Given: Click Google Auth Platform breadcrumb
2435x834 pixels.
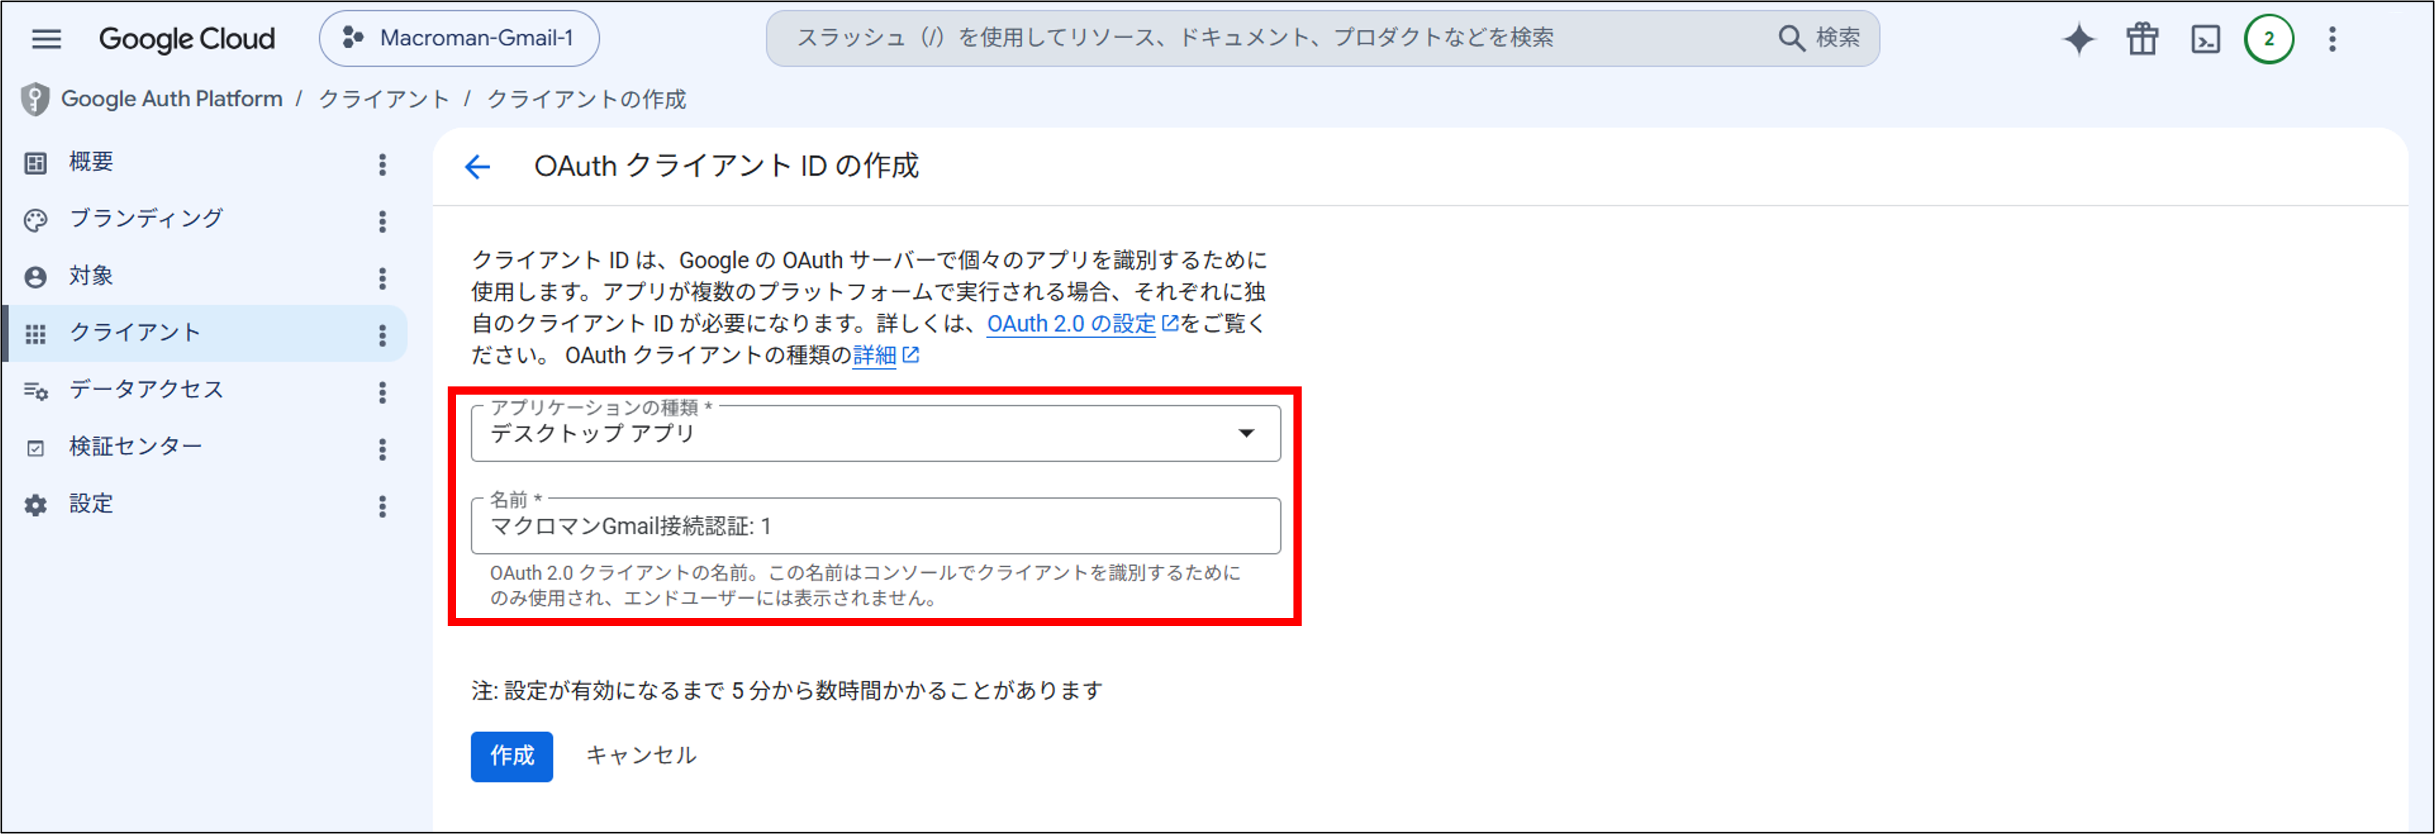Looking at the screenshot, I should tap(171, 98).
